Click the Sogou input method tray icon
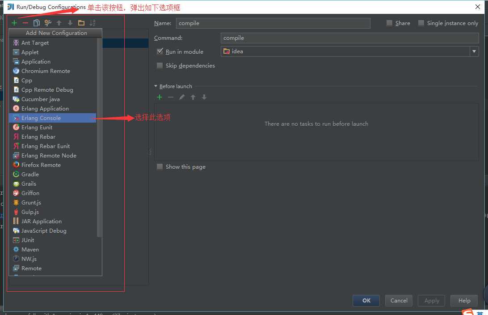Viewport: 488px width, 315px height. pos(468,312)
